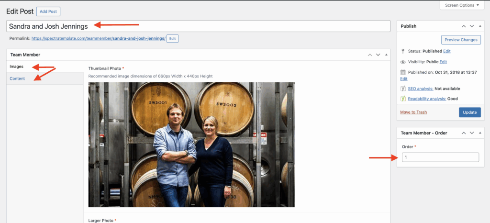Move Team Member - Order panel up
The height and width of the screenshot is (223, 490).
463,133
